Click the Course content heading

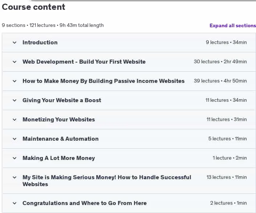33,7
